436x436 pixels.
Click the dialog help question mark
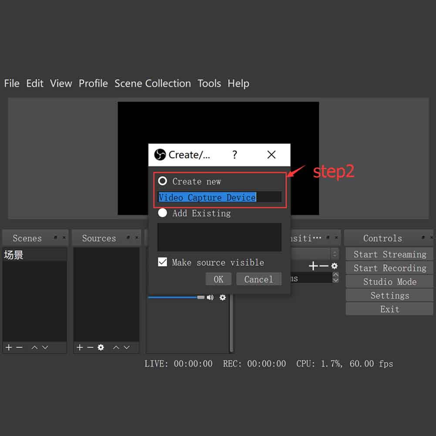click(x=235, y=155)
